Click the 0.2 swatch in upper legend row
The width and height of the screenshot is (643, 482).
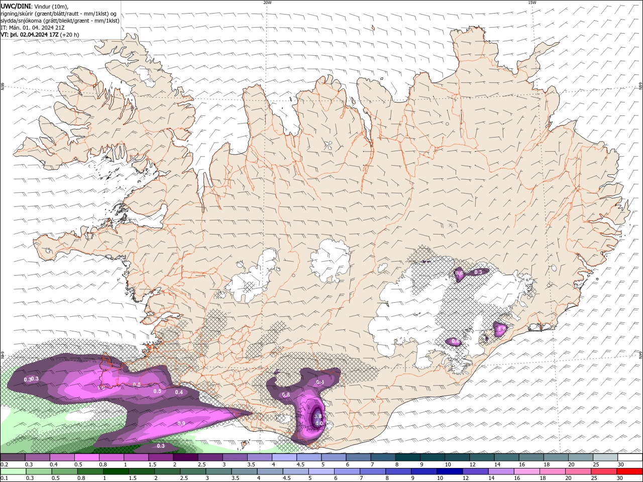(x=13, y=457)
